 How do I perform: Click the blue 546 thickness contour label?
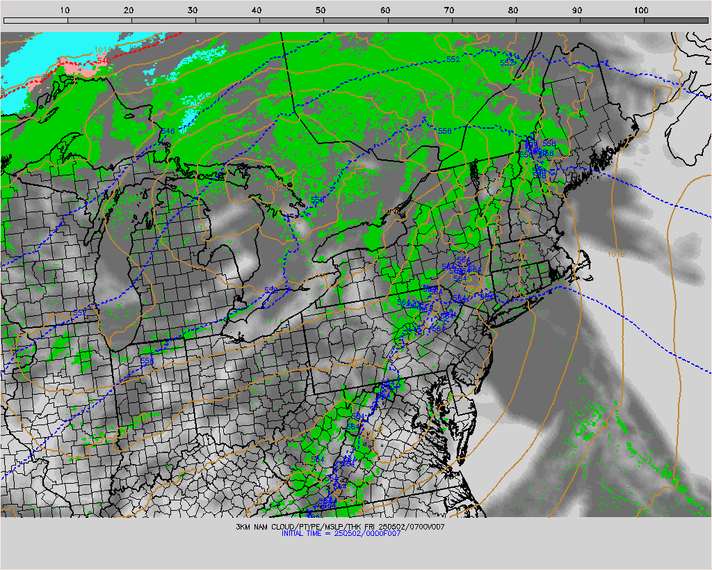(x=168, y=131)
